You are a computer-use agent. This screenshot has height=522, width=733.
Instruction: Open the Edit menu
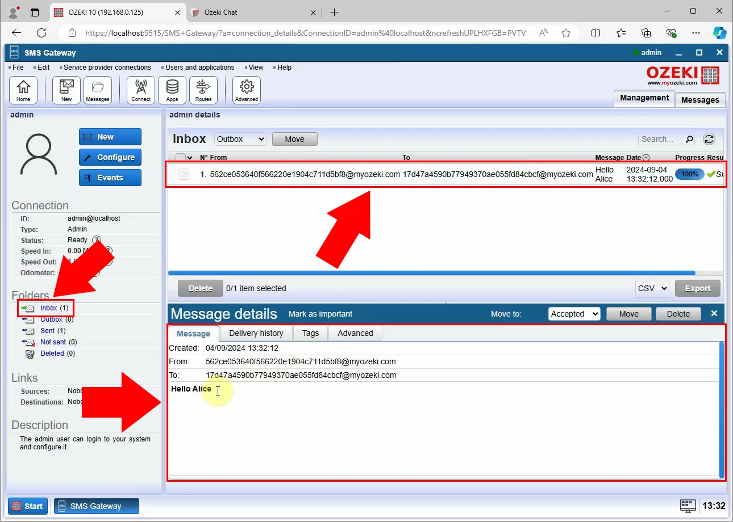(43, 67)
